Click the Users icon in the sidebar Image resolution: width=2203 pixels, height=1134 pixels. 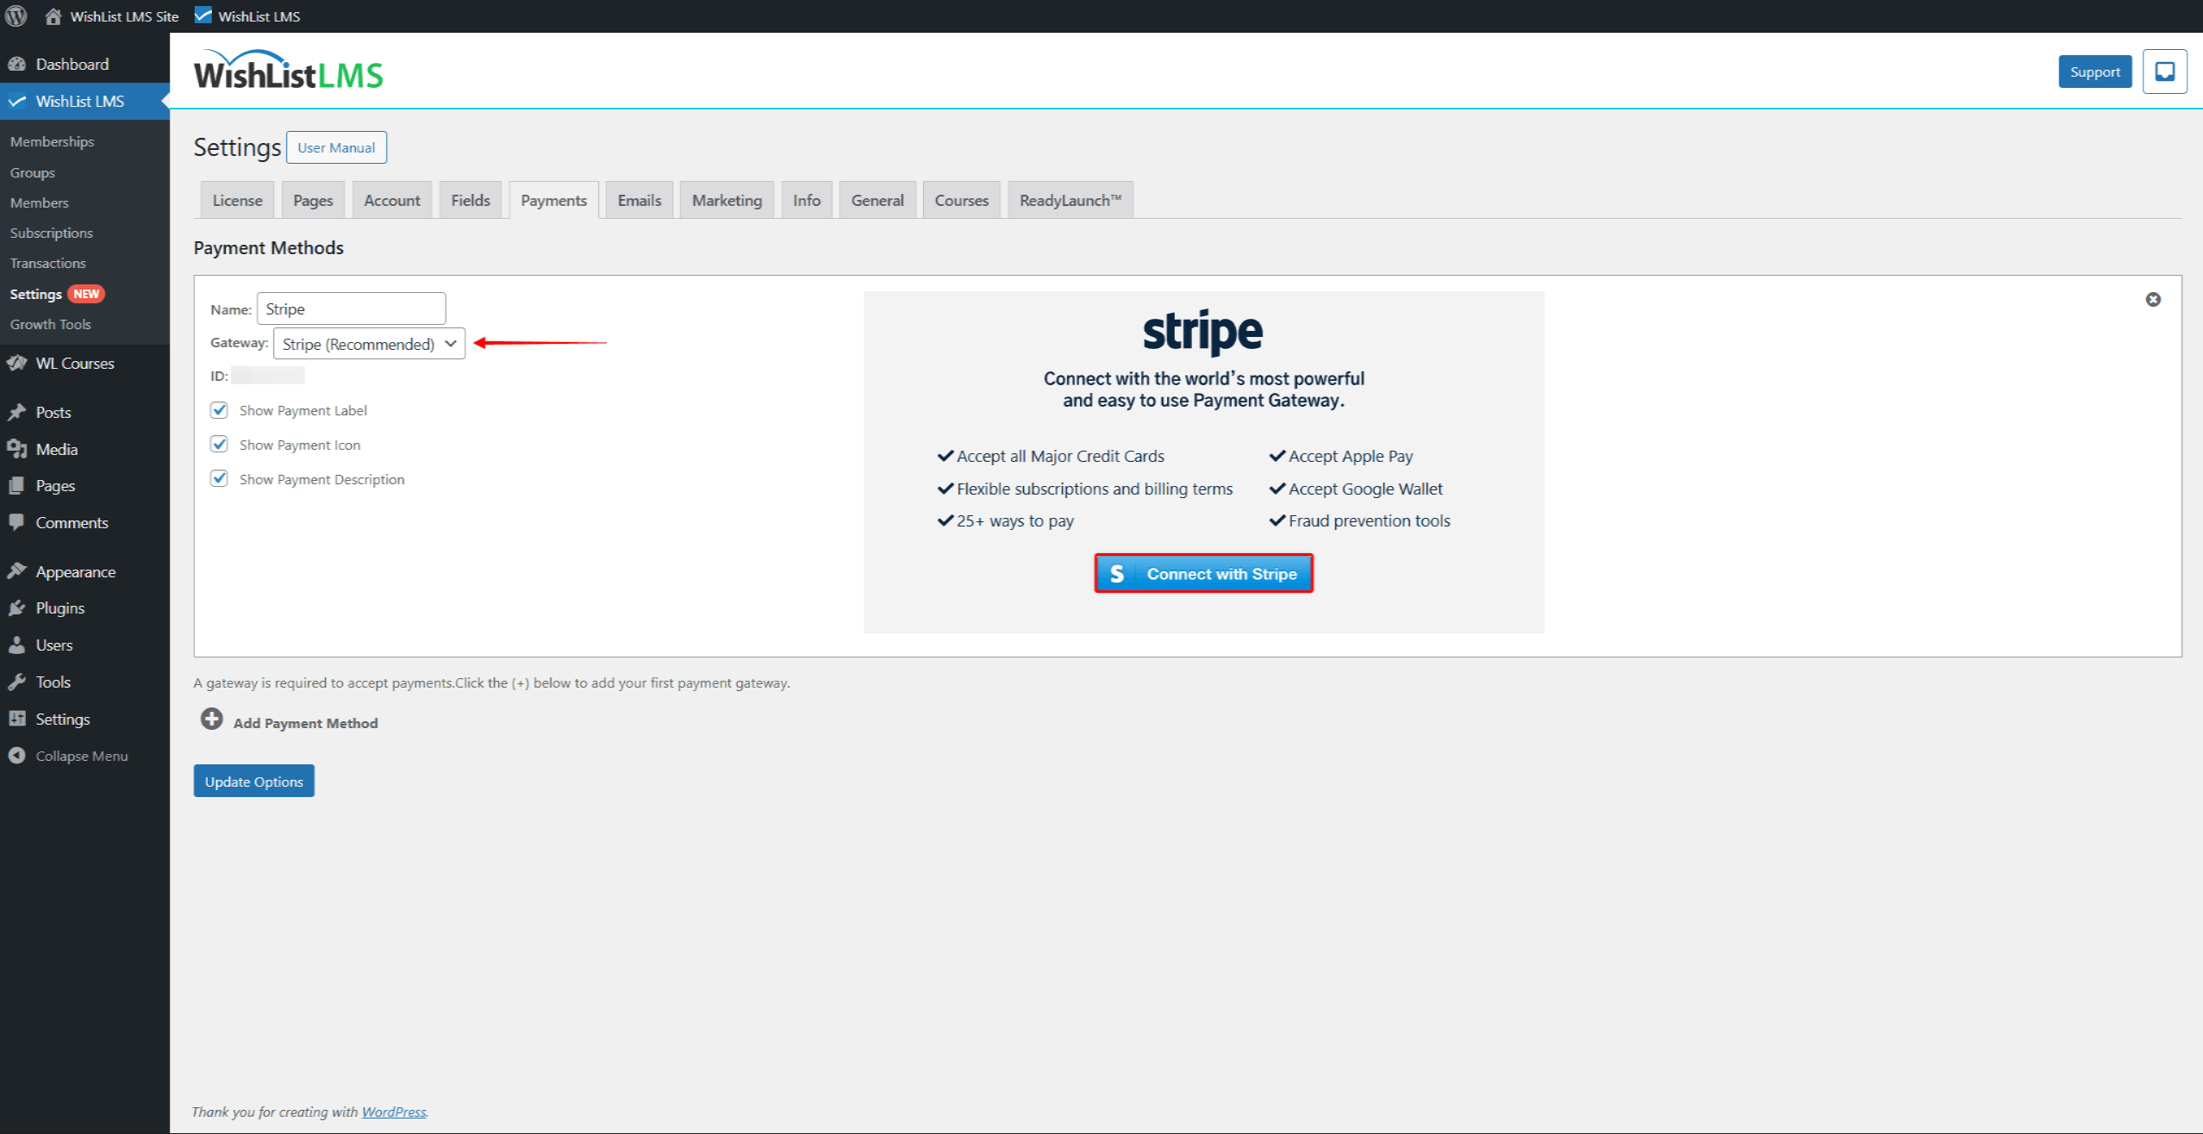point(18,645)
